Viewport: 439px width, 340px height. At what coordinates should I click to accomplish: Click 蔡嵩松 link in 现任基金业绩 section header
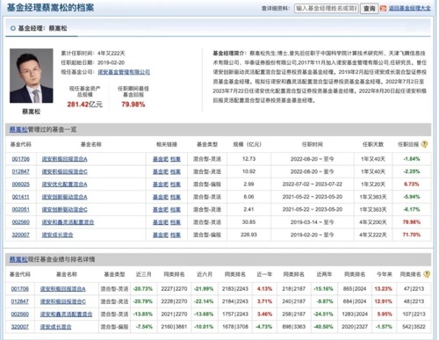(x=18, y=259)
